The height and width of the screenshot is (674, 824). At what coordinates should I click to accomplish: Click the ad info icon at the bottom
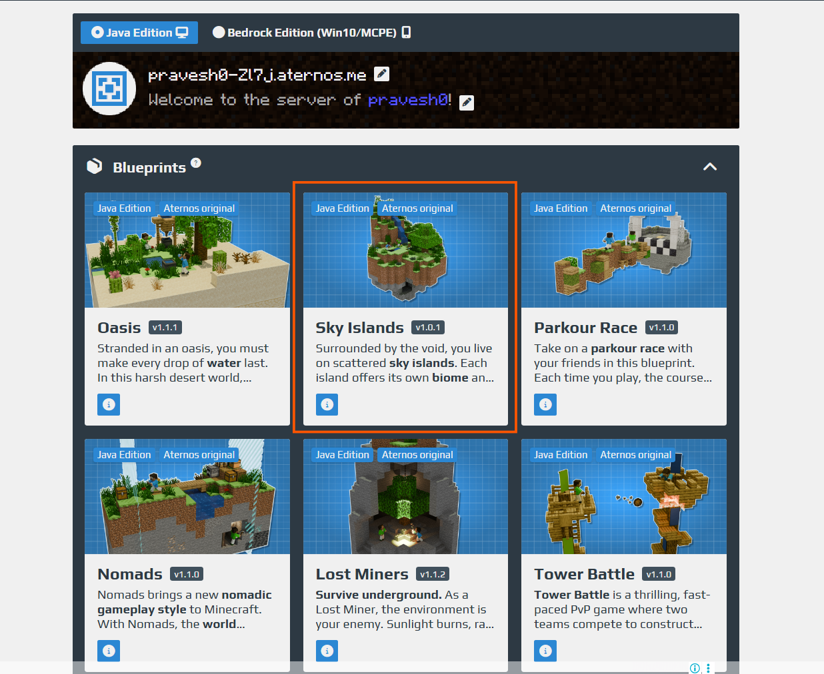tap(695, 668)
